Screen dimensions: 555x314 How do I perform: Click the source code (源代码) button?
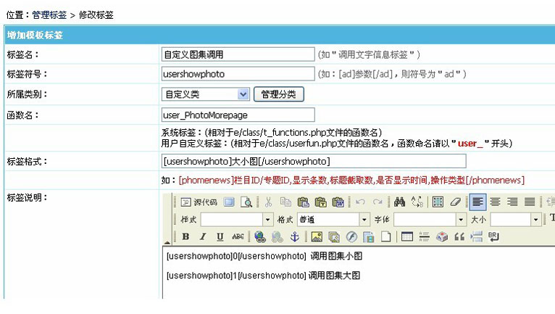199,202
